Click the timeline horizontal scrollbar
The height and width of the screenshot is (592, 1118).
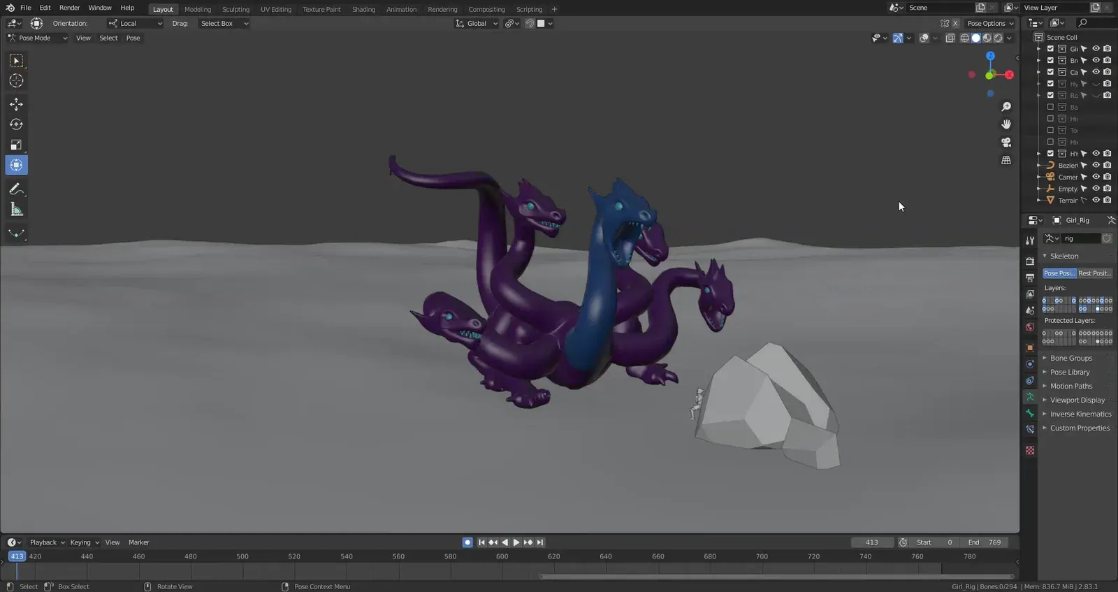point(776,577)
